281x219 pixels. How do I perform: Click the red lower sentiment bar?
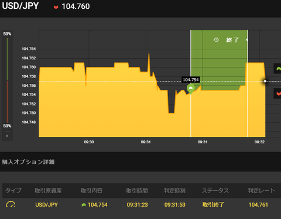[x=7, y=102]
